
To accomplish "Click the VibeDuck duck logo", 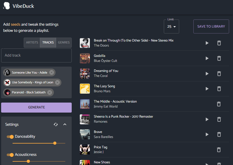I will pos(6,6).
